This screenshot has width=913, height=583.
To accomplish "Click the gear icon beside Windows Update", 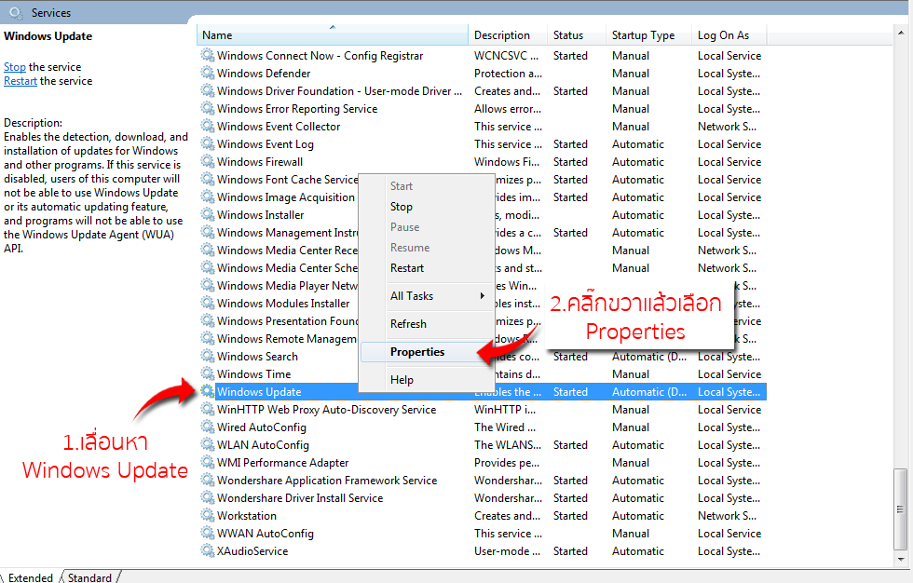I will [x=207, y=392].
